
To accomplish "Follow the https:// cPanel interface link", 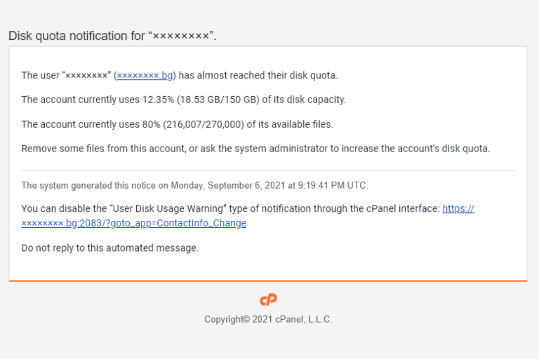I will point(458,208).
